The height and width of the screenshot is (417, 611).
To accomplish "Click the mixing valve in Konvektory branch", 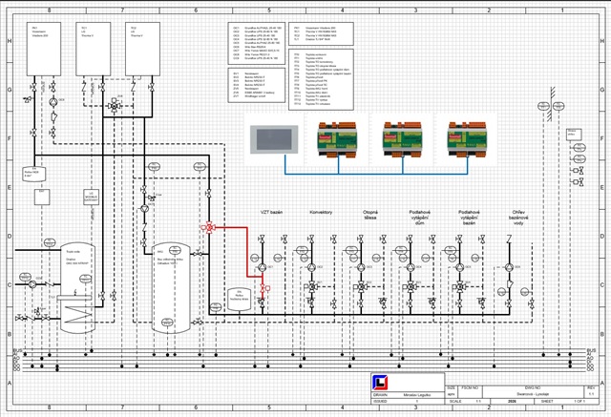I will [x=312, y=287].
